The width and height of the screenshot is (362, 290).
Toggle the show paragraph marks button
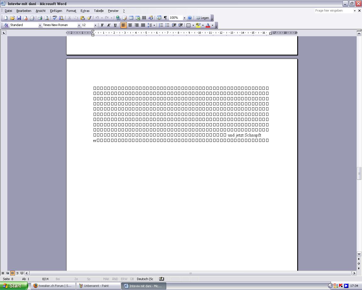165,18
